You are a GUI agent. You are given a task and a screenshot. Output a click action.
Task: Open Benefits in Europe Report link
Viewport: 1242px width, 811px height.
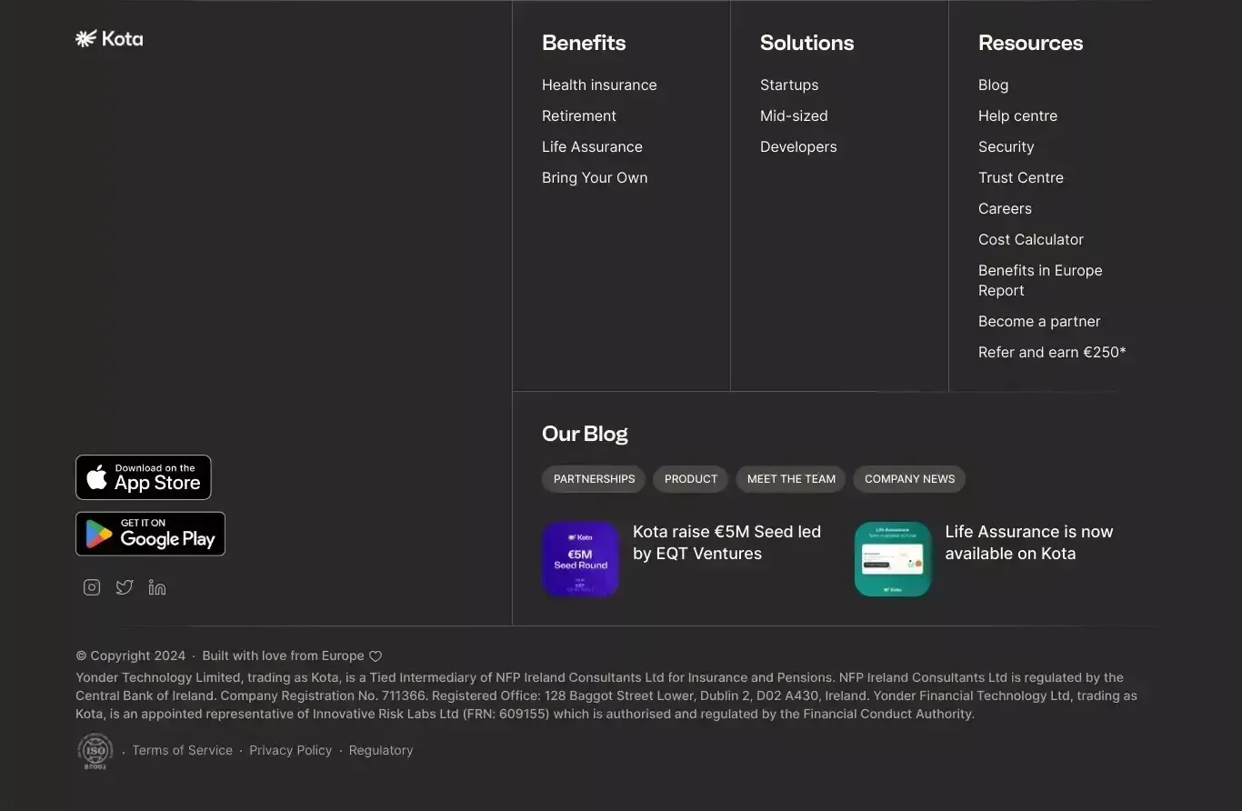(1040, 280)
